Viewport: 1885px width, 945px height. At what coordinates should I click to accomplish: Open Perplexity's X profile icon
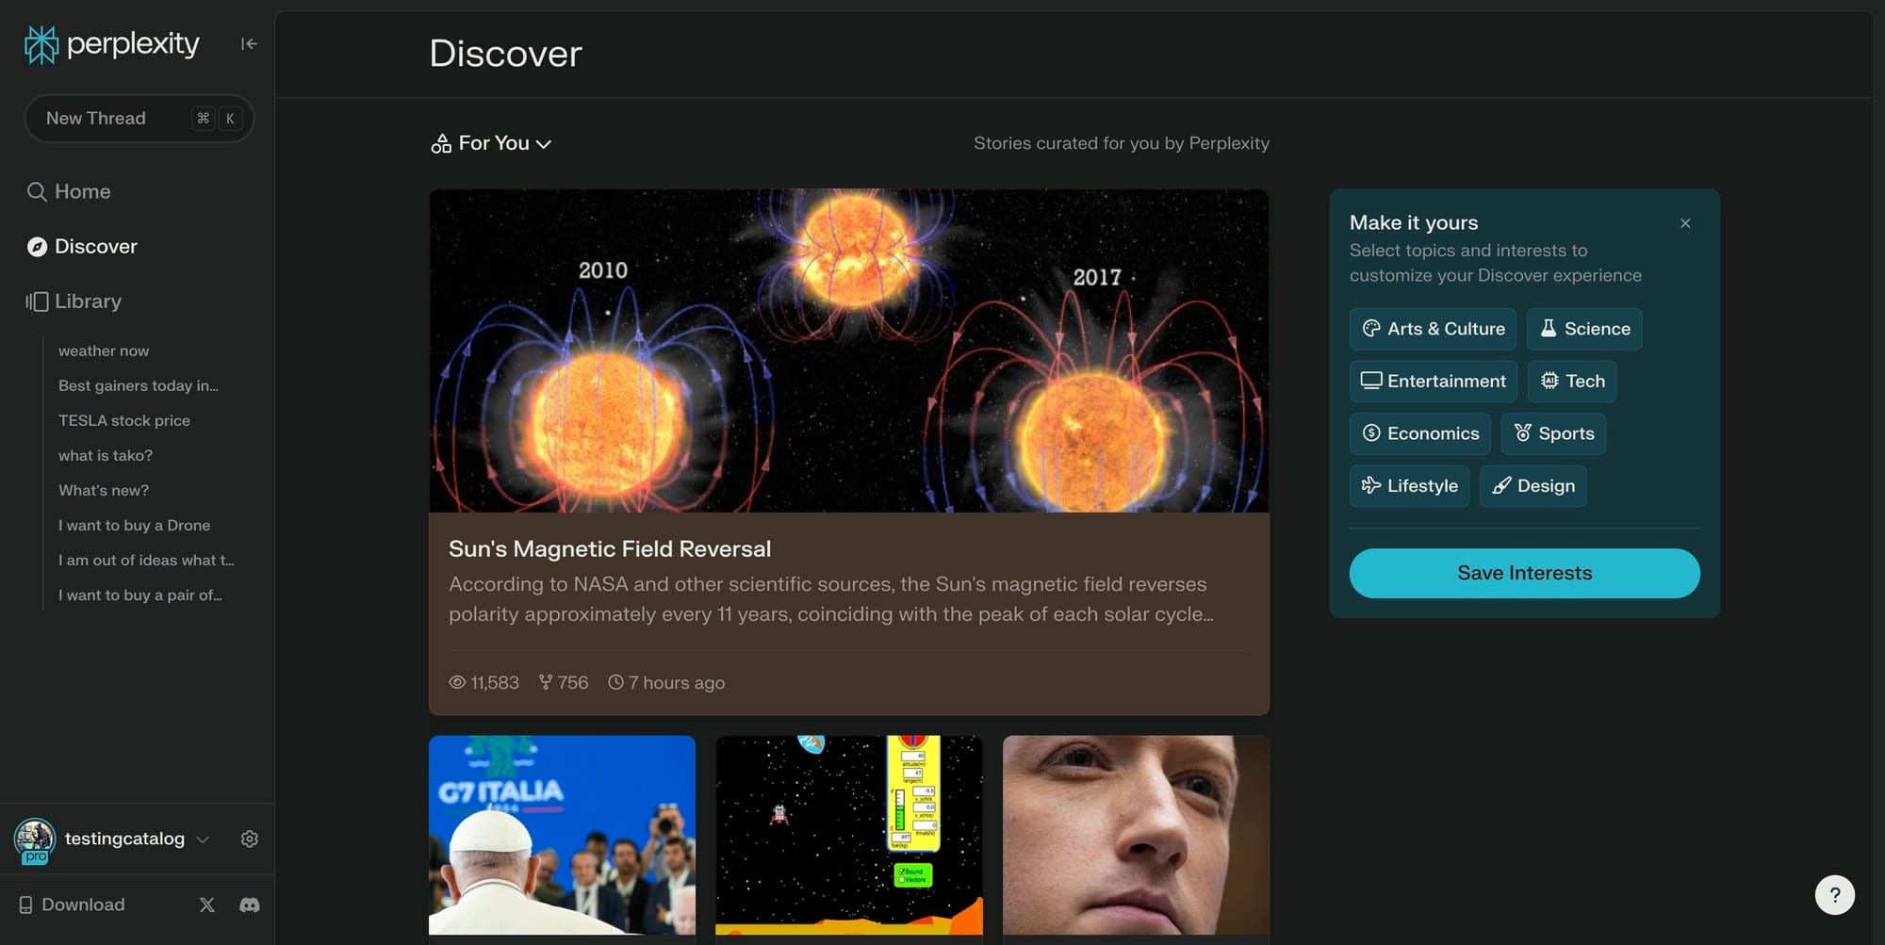206,904
